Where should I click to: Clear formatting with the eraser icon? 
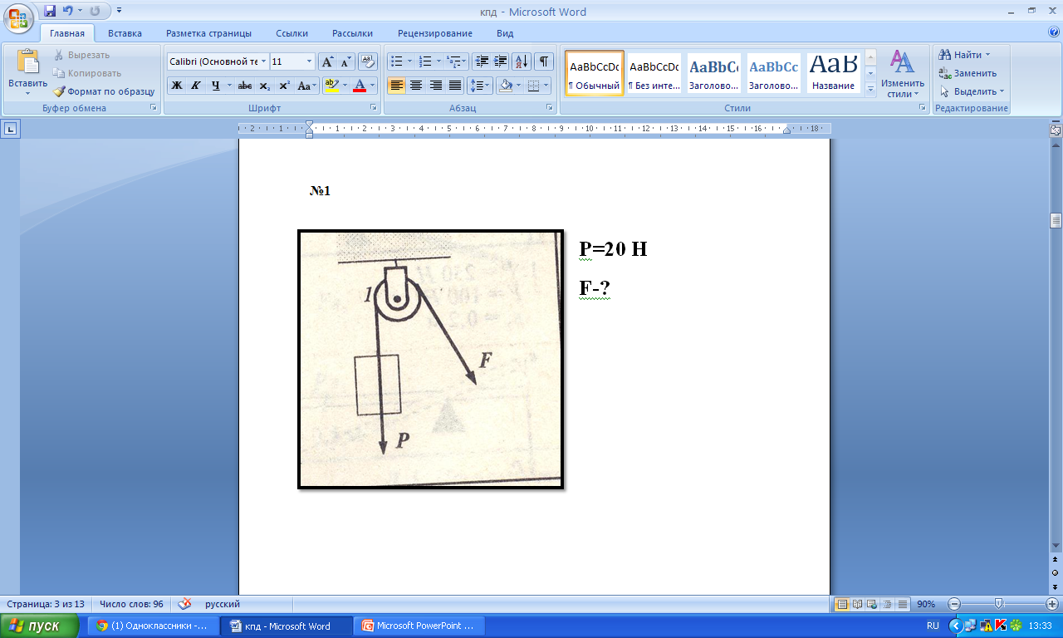tap(368, 61)
